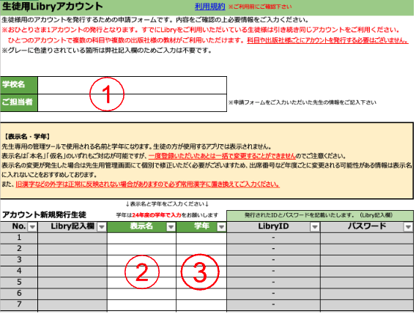The width and height of the screenshot is (416, 314).
Task: Open the 利用規約 link
Action: [x=210, y=7]
